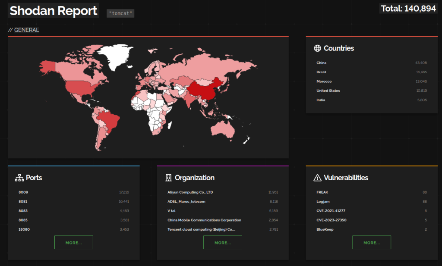Select Morocco in the Countries list
Image resolution: width=442 pixels, height=266 pixels.
coord(324,81)
